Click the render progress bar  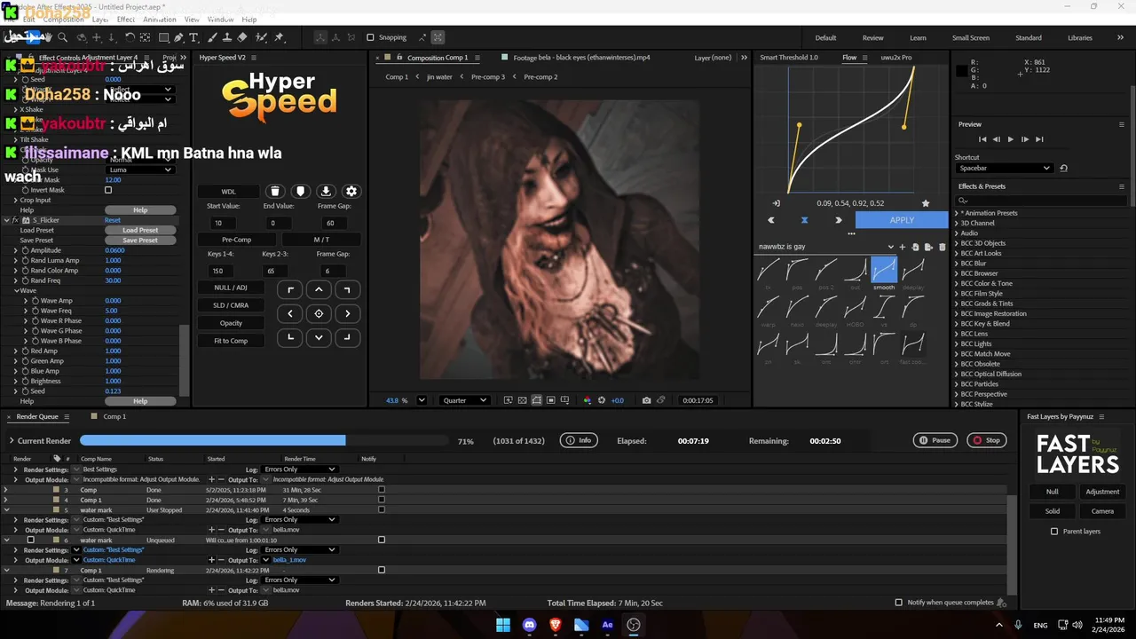(x=264, y=441)
